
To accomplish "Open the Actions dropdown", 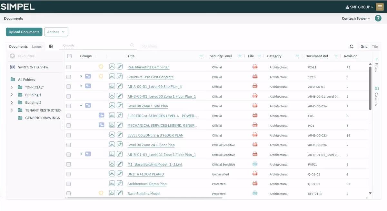I will (56, 32).
